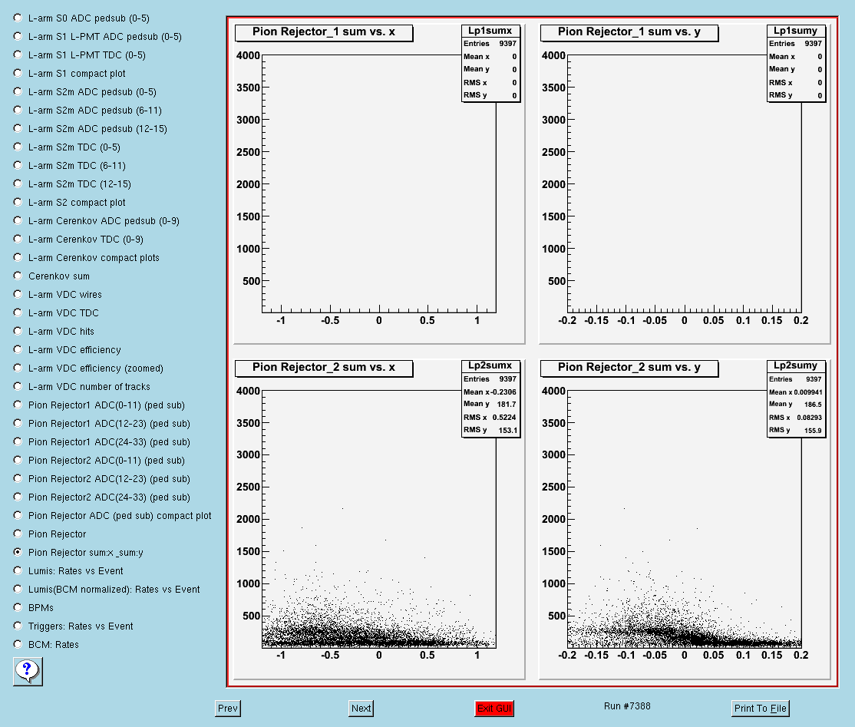Click the Pion Rejector_2 sum vs. x title
This screenshot has height=727, width=855.
[x=324, y=368]
